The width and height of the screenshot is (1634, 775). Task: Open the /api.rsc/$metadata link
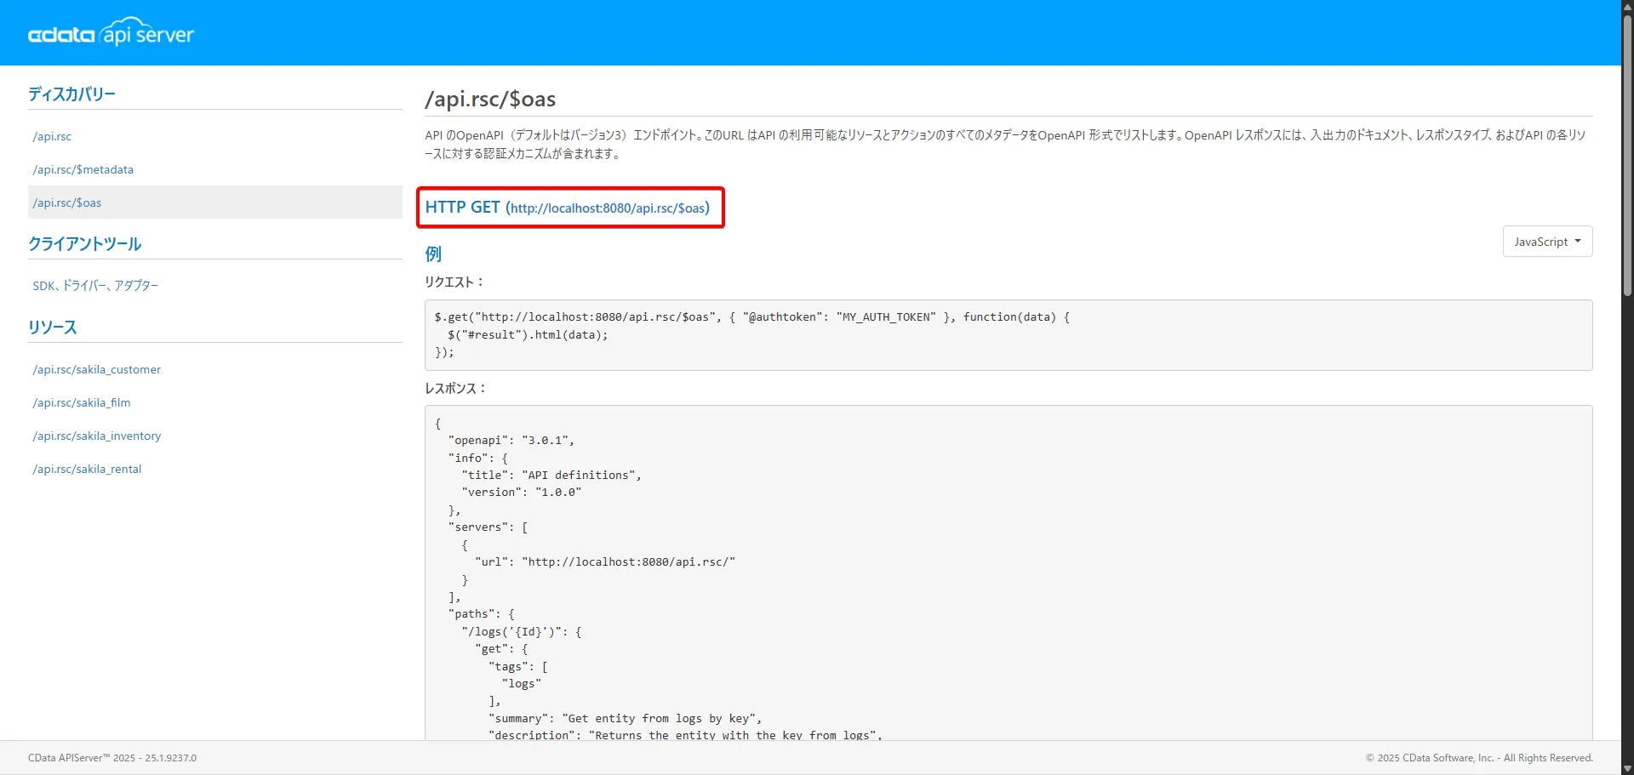pos(83,169)
